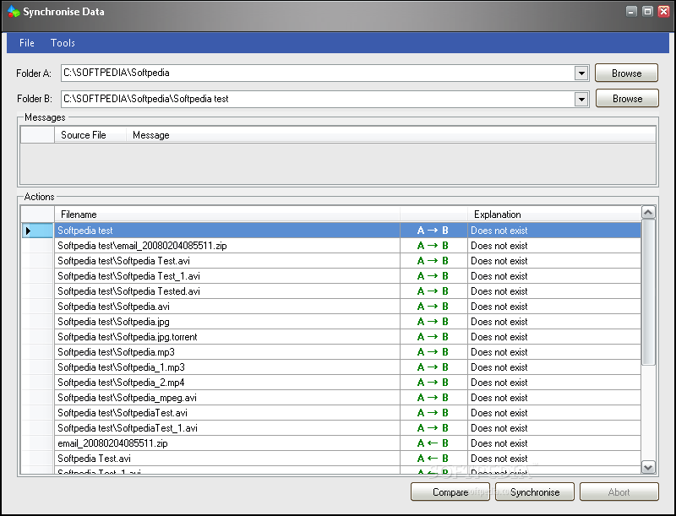Click the Synchronise button
676x516 pixels.
535,492
